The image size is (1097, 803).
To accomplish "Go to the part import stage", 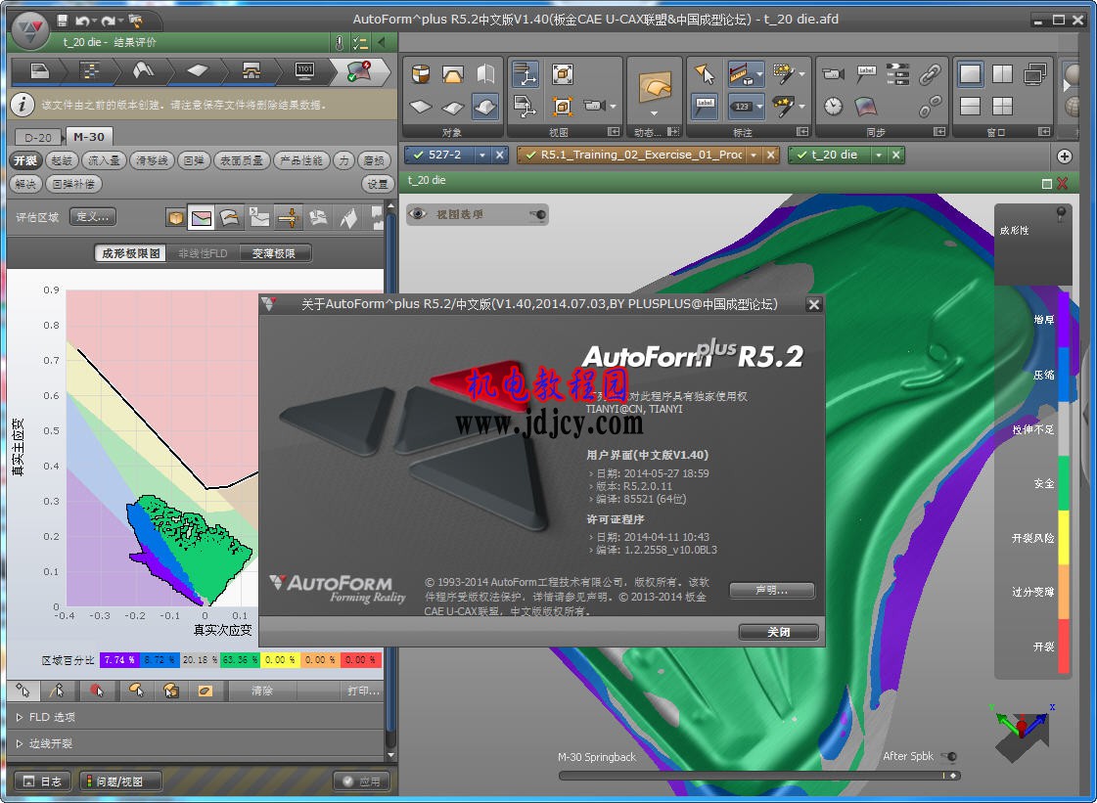I will click(x=40, y=71).
